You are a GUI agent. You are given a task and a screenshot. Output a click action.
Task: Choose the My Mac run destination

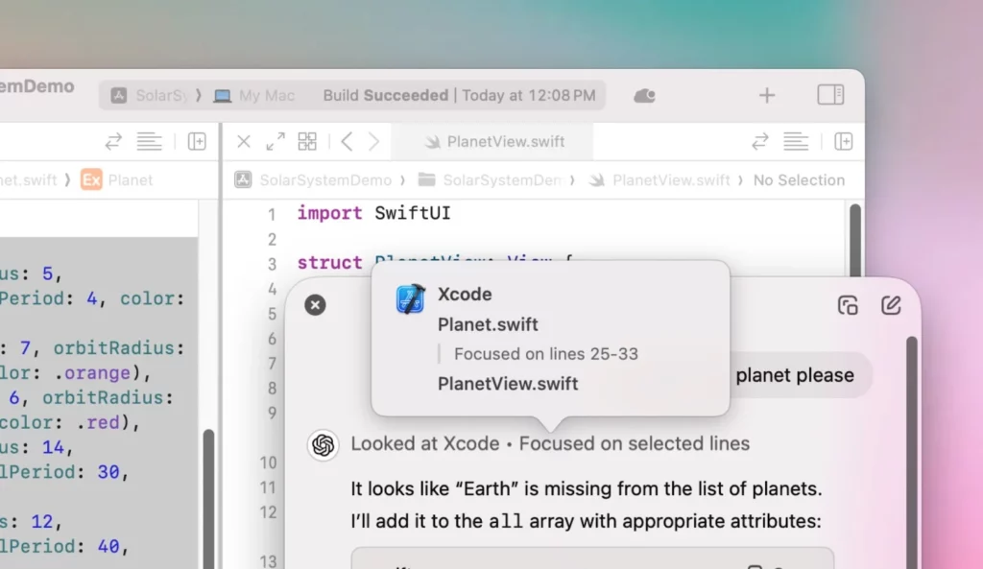tap(253, 96)
